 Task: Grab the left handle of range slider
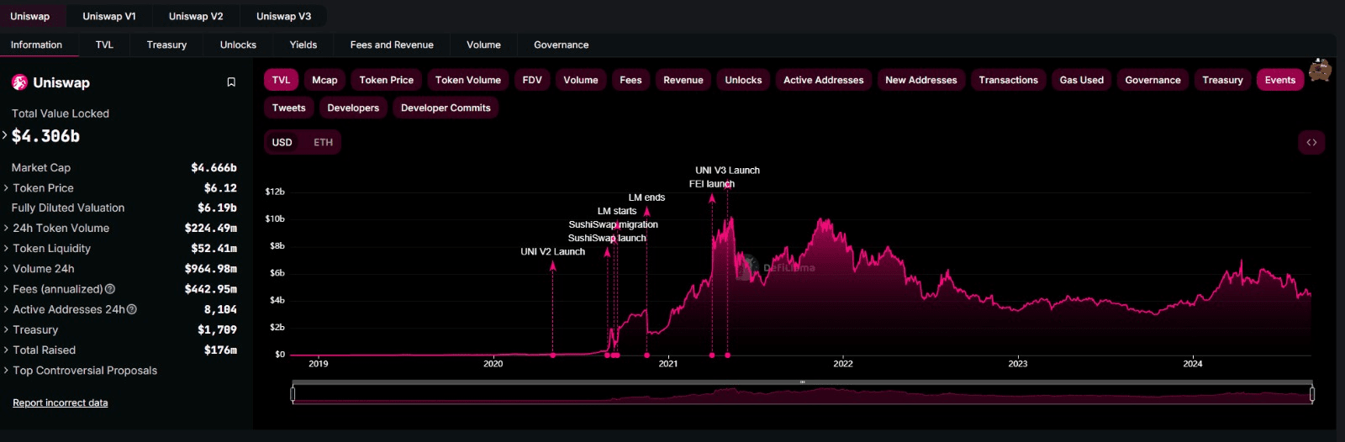pyautogui.click(x=293, y=393)
